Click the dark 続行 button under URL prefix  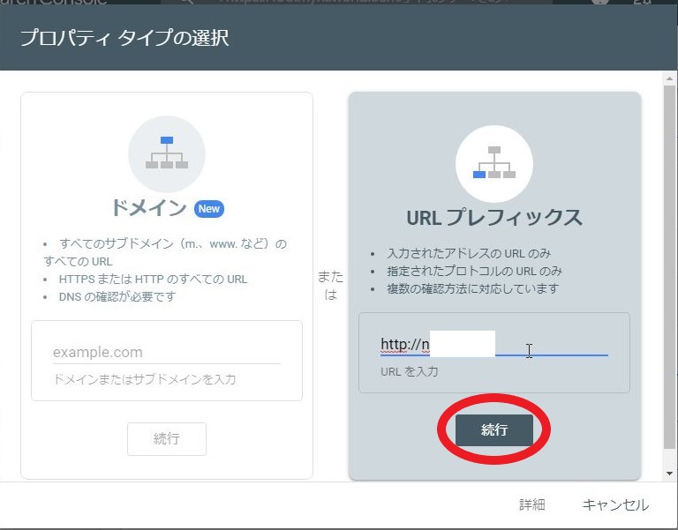click(x=493, y=429)
